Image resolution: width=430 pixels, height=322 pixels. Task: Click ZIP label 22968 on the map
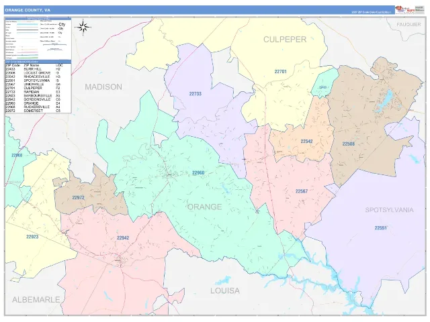17,155
